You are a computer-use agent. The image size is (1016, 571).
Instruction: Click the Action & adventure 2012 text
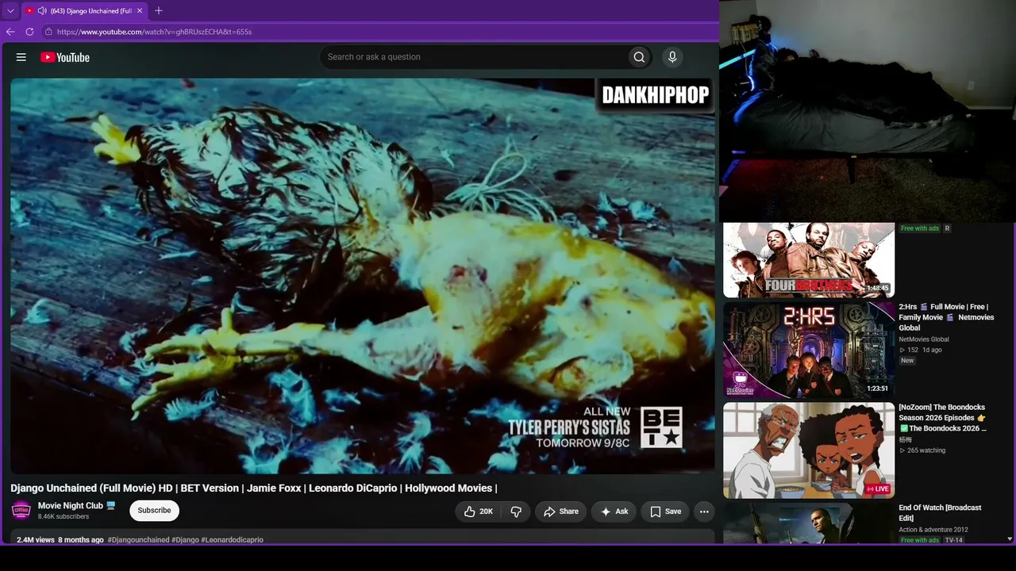(x=933, y=530)
